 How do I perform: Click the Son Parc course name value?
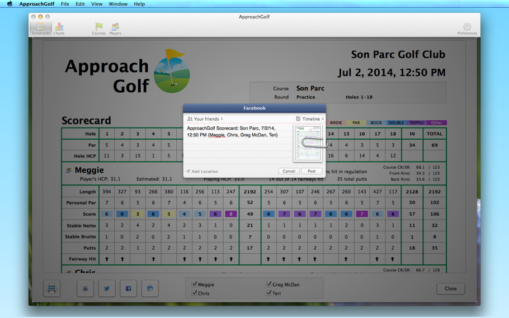pos(310,88)
